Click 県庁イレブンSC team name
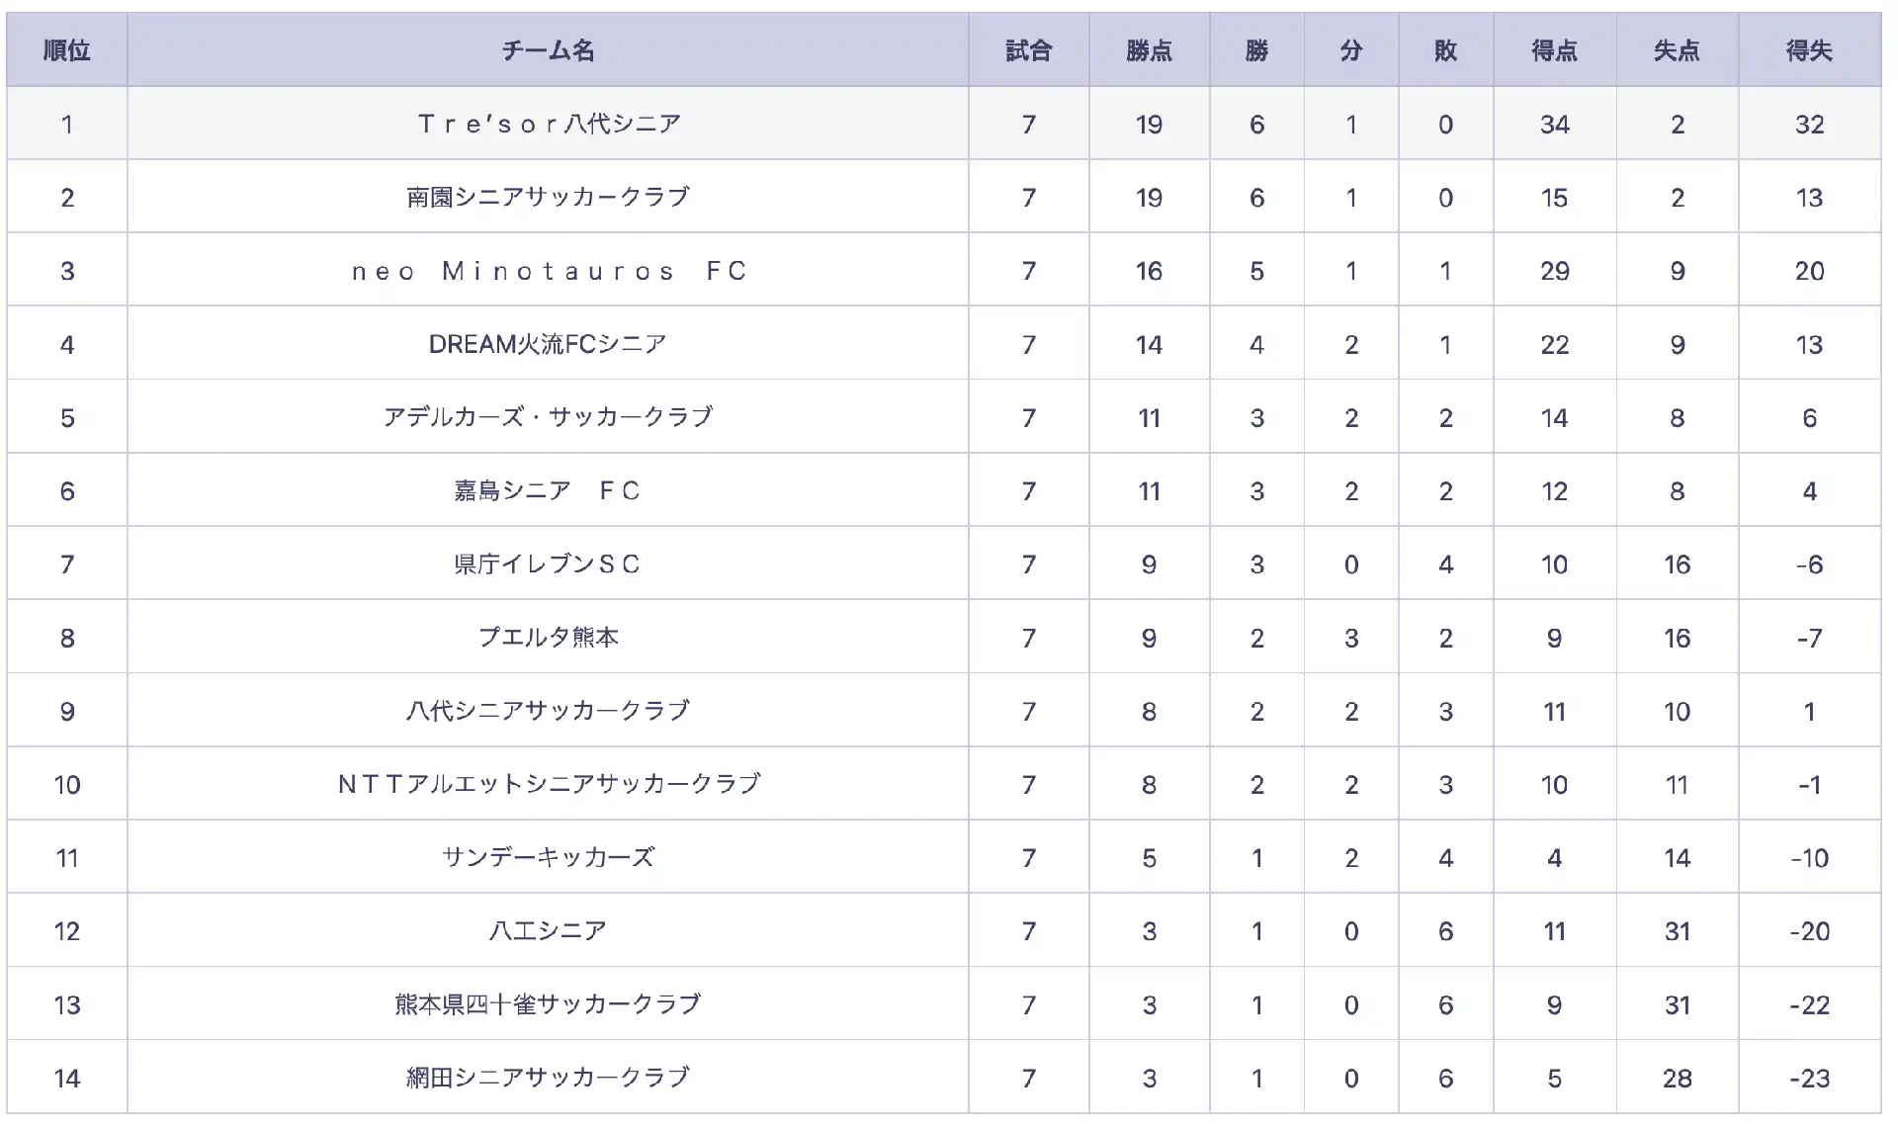The image size is (1898, 1128). click(x=548, y=564)
